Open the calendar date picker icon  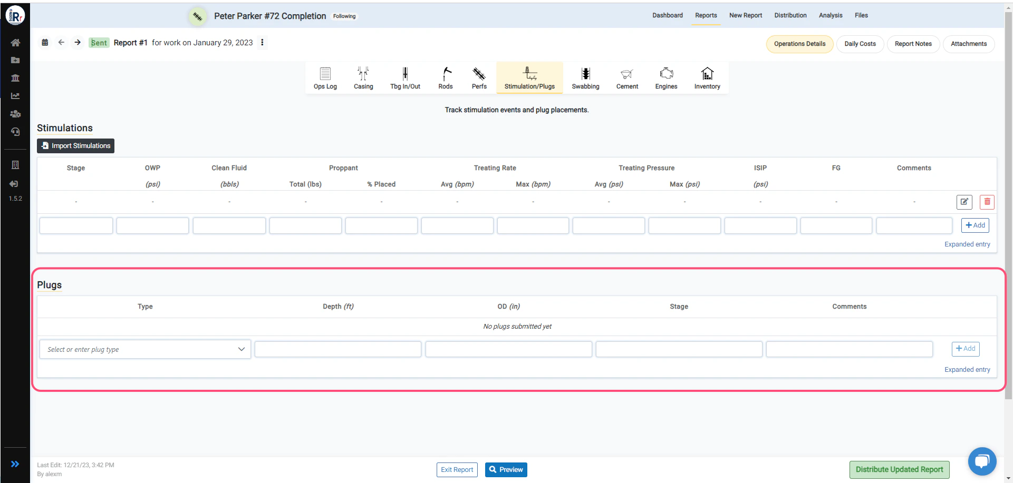click(x=45, y=42)
